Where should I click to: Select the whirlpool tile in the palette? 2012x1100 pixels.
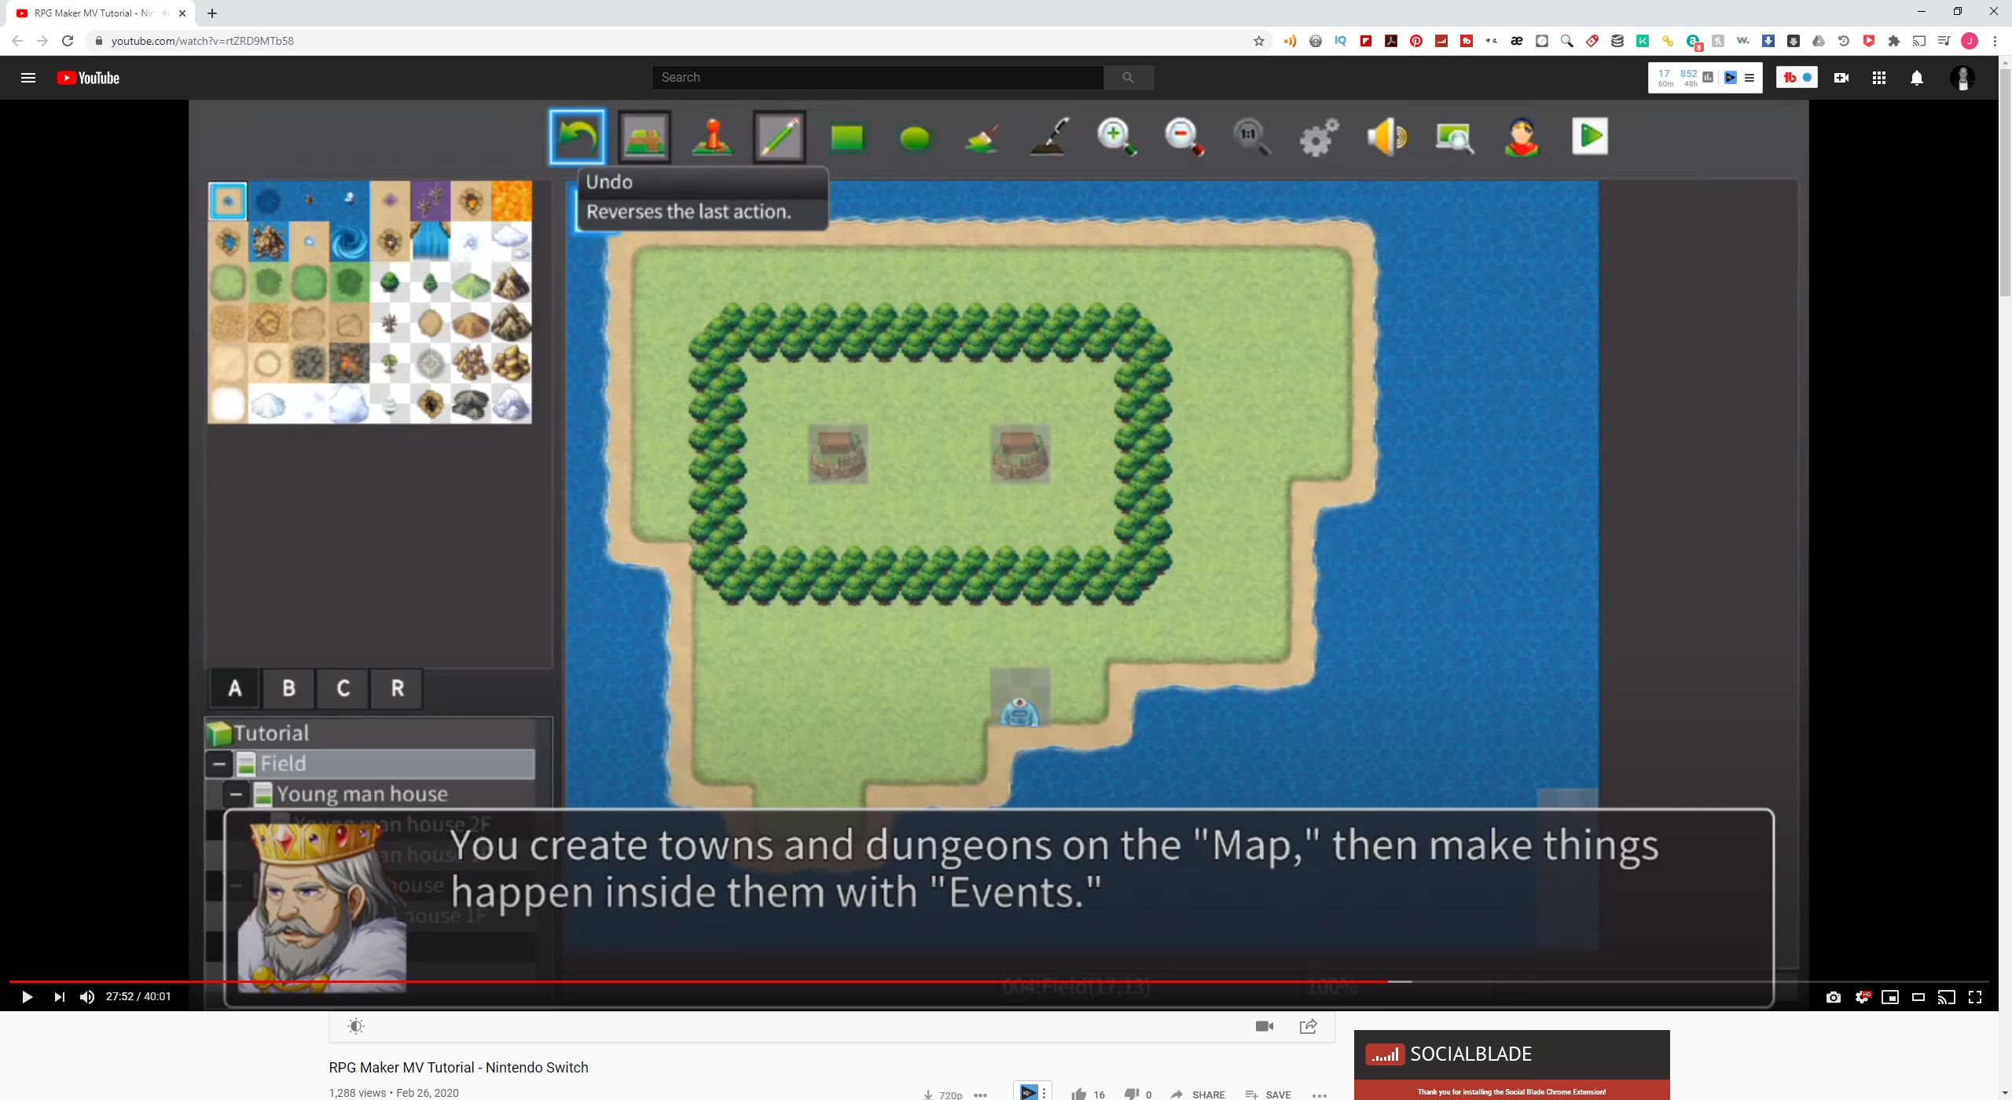tap(350, 242)
